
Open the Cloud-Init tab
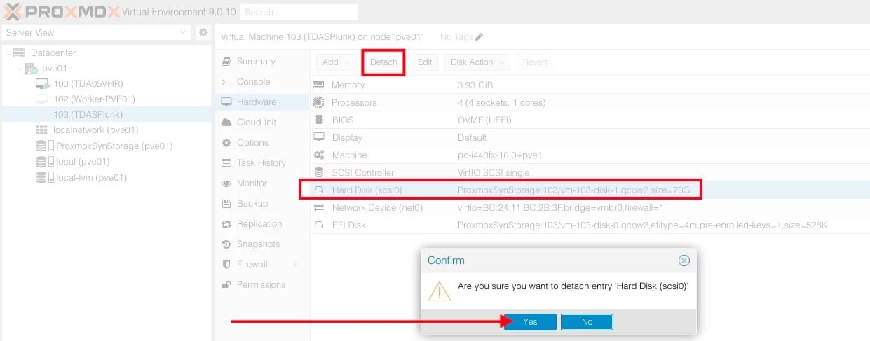click(261, 123)
